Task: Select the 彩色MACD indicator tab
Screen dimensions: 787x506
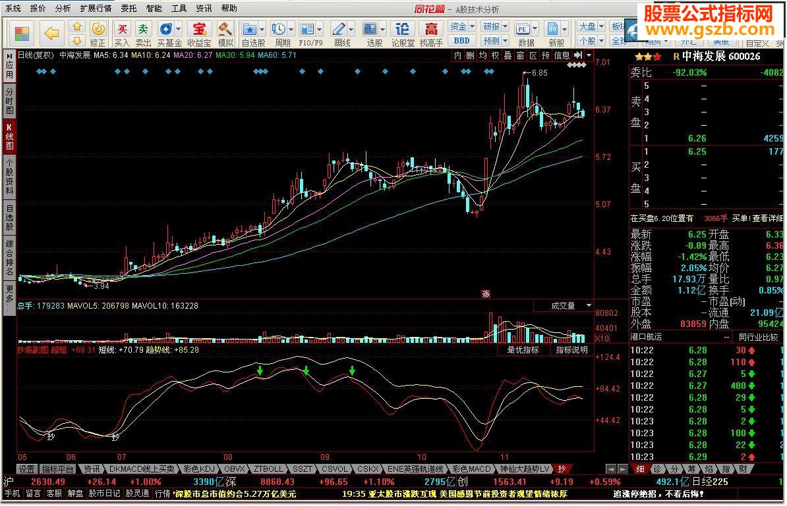Action: [x=471, y=469]
